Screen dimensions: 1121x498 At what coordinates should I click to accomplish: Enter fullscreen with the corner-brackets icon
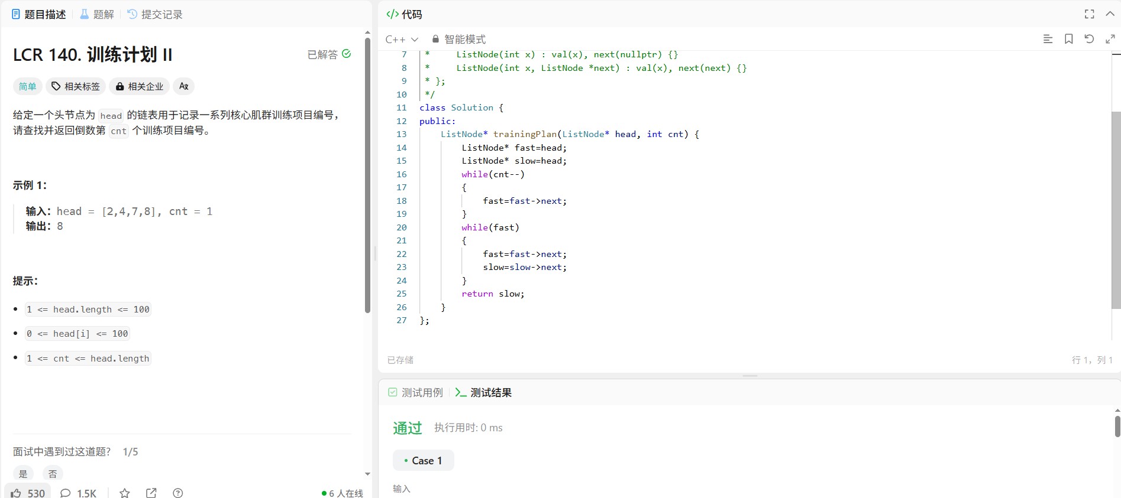coord(1090,14)
